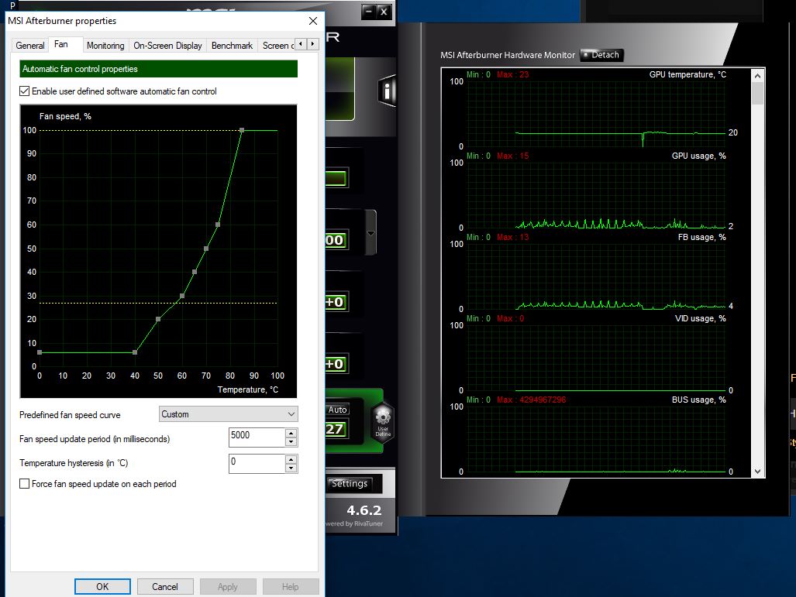The image size is (796, 597).
Task: Click the fan speed update period field
Action: pos(257,437)
